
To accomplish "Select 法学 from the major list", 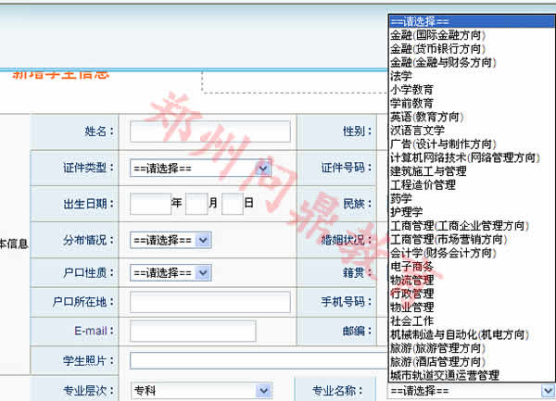I will tap(401, 77).
